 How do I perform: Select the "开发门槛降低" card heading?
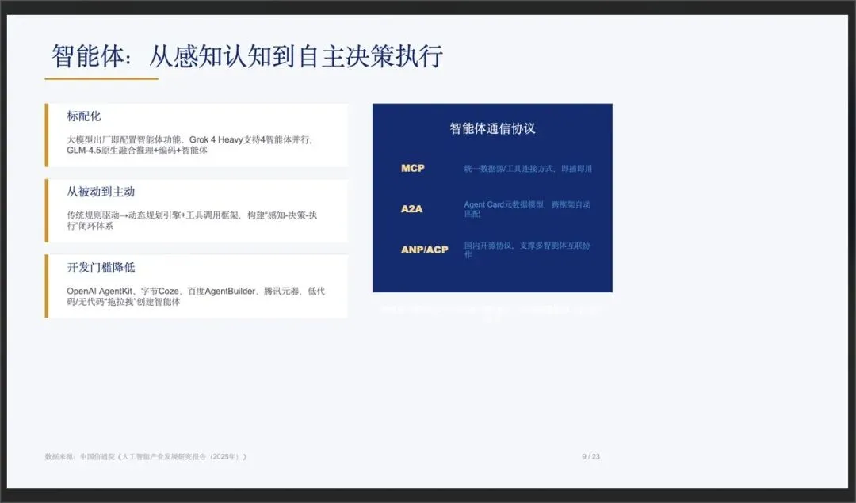pos(101,268)
